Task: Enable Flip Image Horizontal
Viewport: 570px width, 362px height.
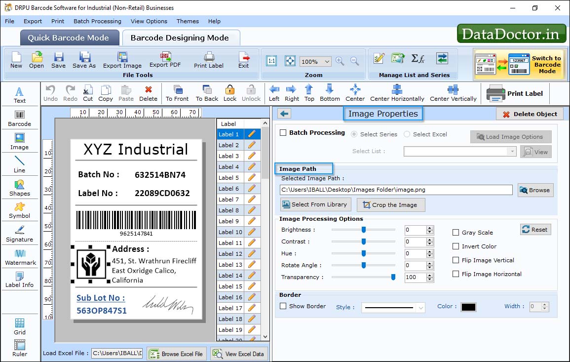Action: (456, 274)
